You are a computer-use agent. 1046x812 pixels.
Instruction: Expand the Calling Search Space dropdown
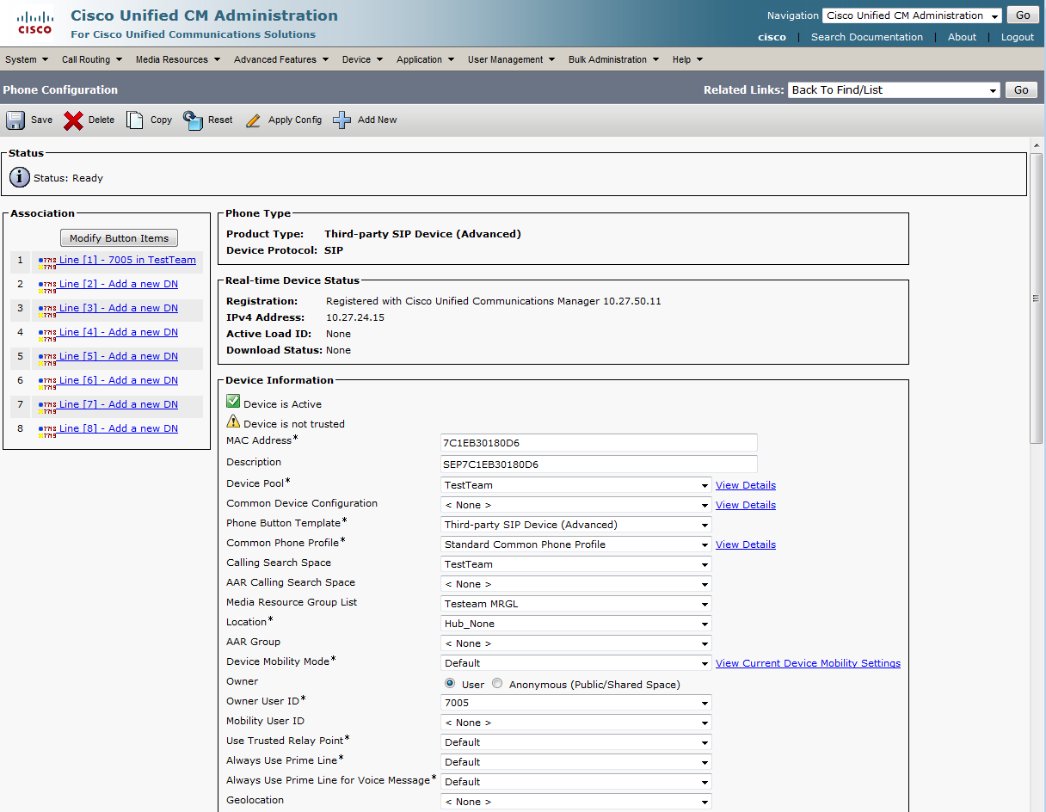pos(575,564)
